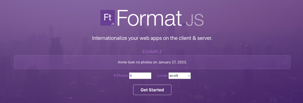Click the Get Started button

pyautogui.click(x=152, y=90)
